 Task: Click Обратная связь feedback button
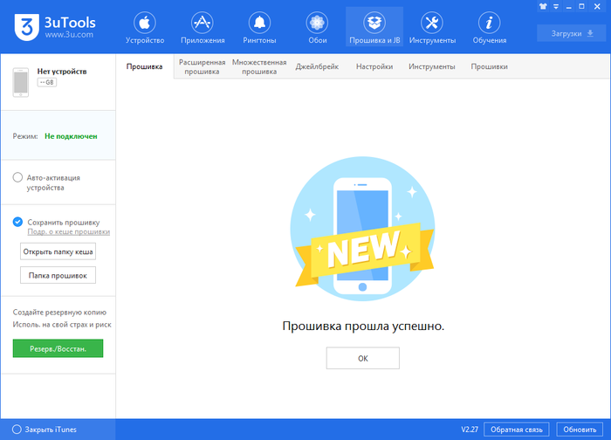pyautogui.click(x=517, y=430)
